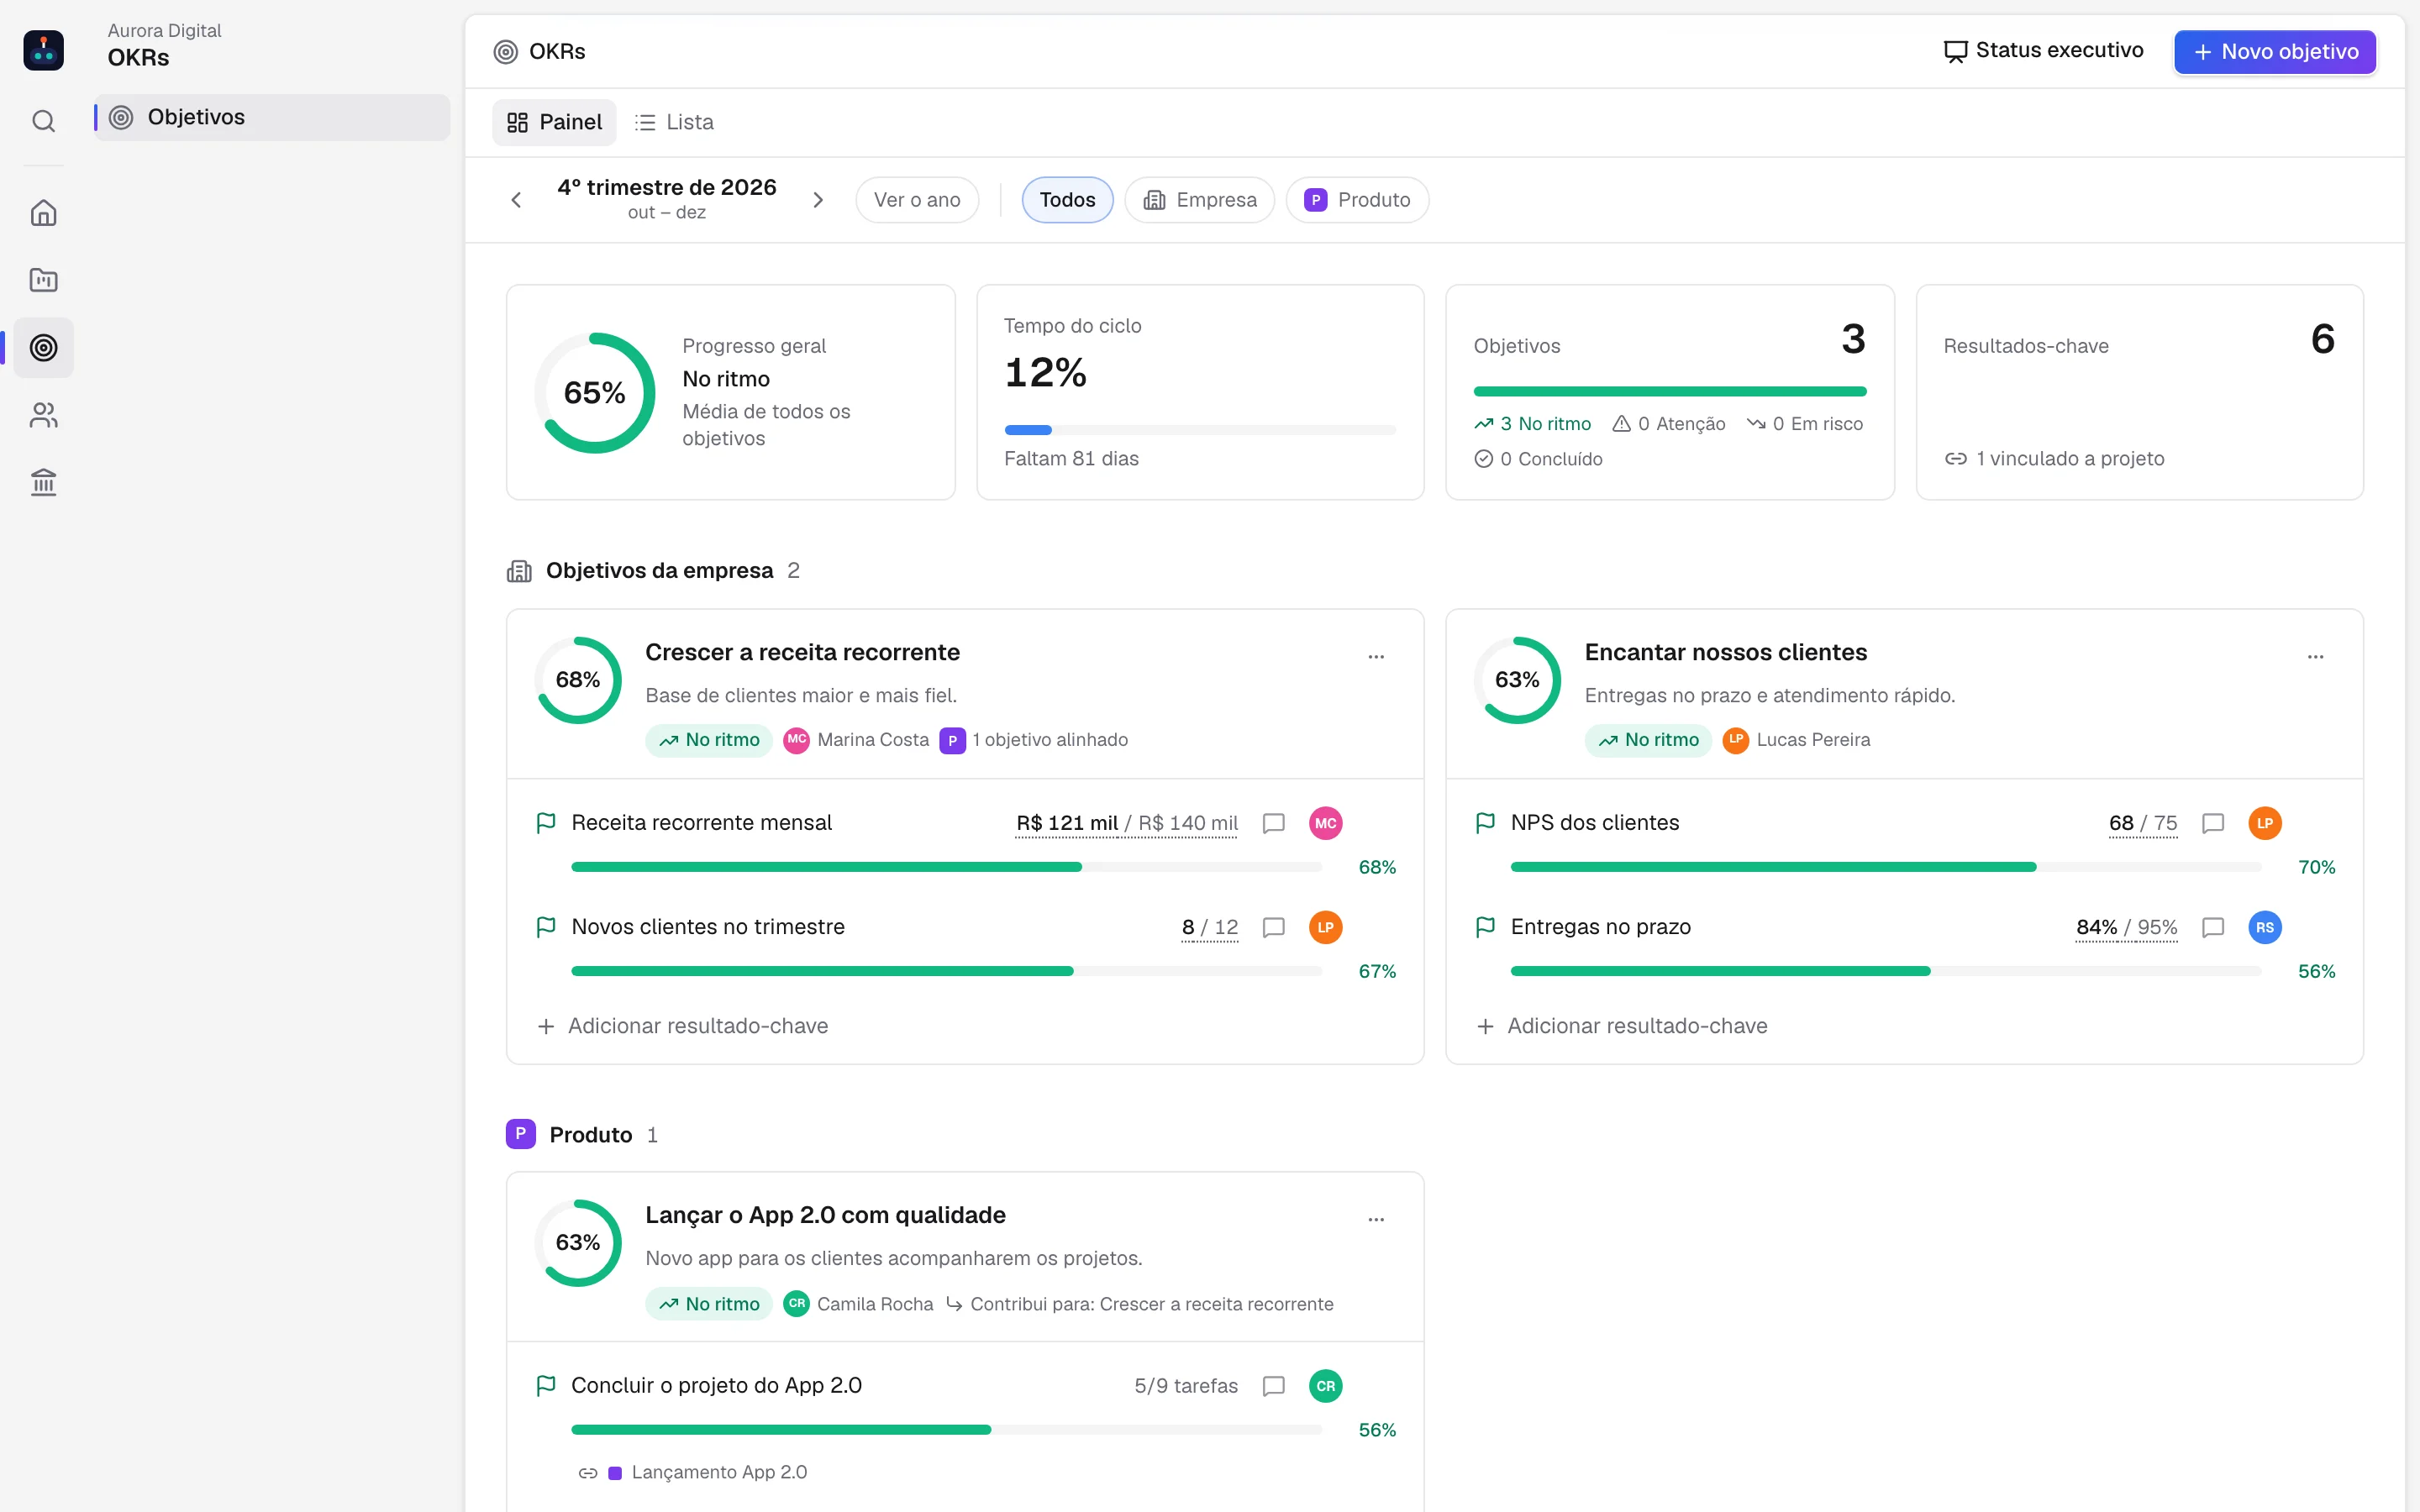Toggle Ver o ano view
Viewport: 2420px width, 1512px height.
coord(917,200)
